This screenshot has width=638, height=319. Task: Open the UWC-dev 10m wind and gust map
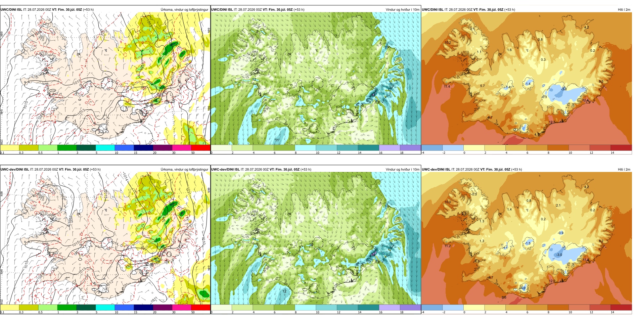316,238
